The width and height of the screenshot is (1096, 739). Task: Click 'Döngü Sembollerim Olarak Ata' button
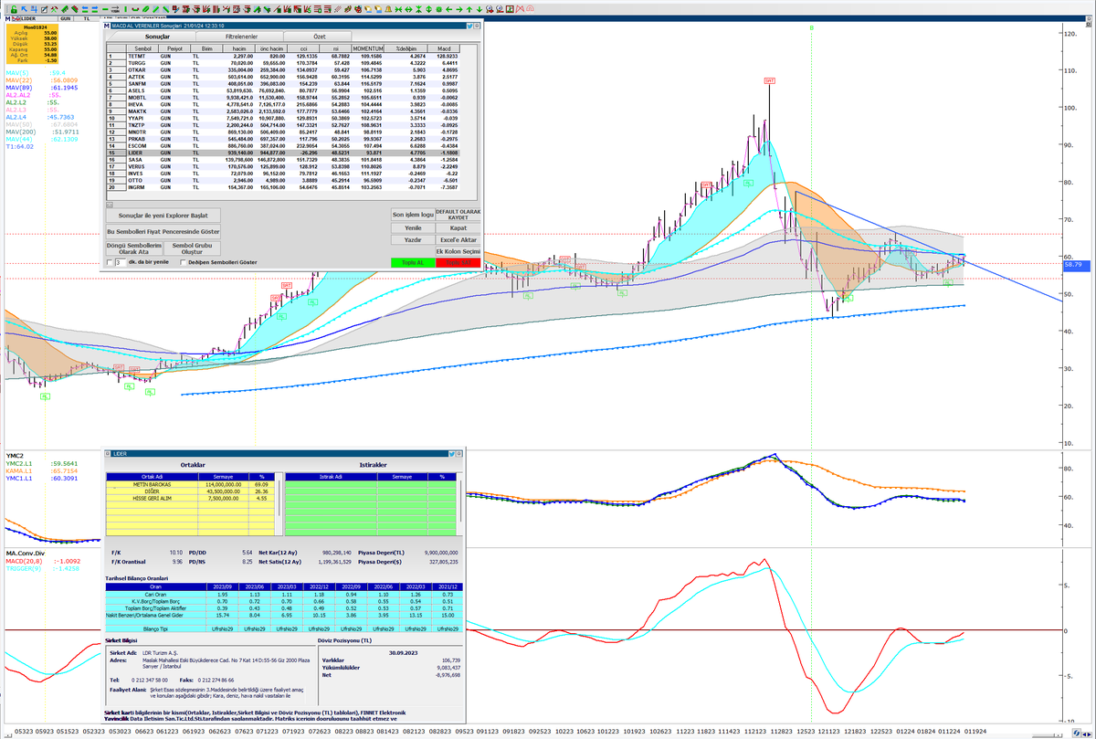[x=134, y=248]
